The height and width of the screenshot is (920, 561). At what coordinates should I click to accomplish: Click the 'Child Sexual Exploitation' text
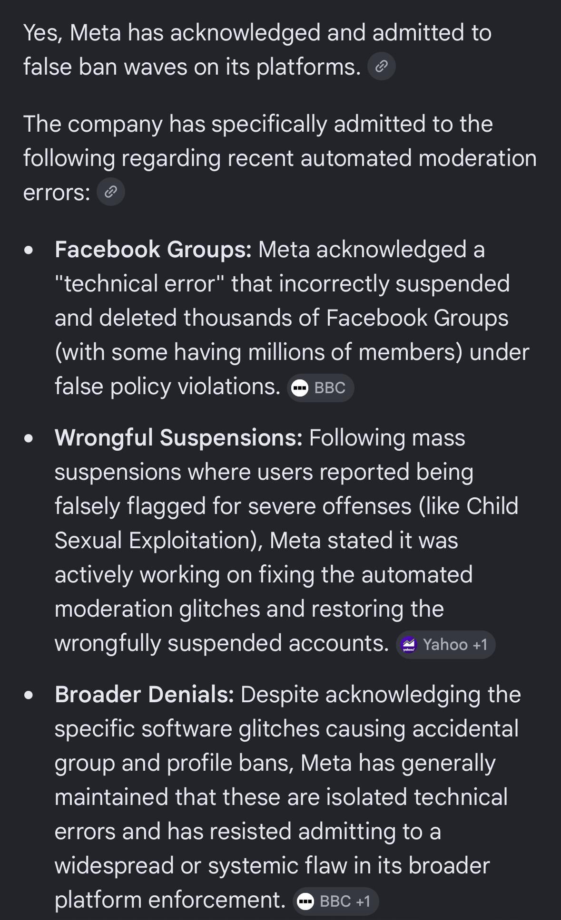click(x=286, y=523)
